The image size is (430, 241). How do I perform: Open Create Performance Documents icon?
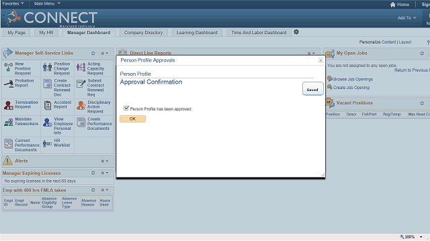click(81, 122)
